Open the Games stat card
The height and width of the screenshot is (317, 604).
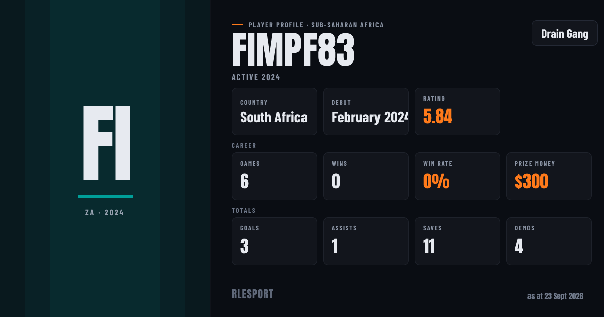(x=274, y=176)
